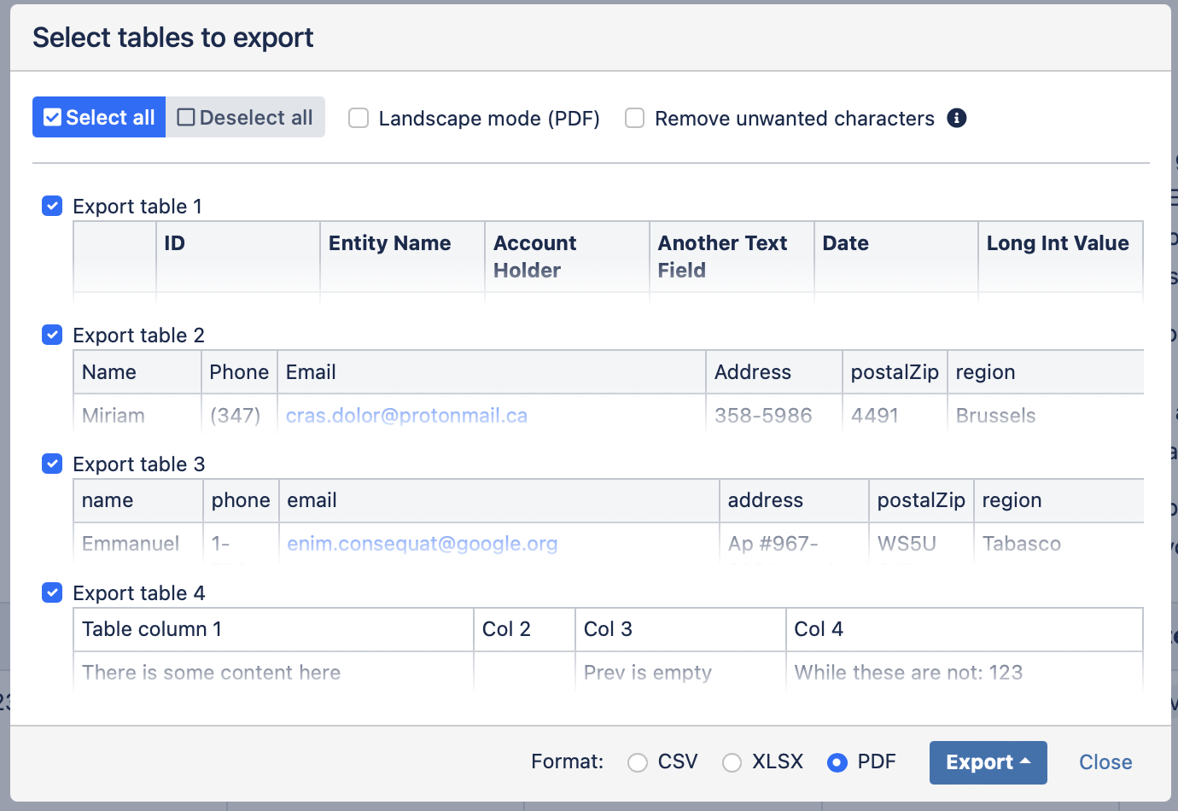Choose the CSV format radio button
The image size is (1178, 811).
click(x=638, y=762)
